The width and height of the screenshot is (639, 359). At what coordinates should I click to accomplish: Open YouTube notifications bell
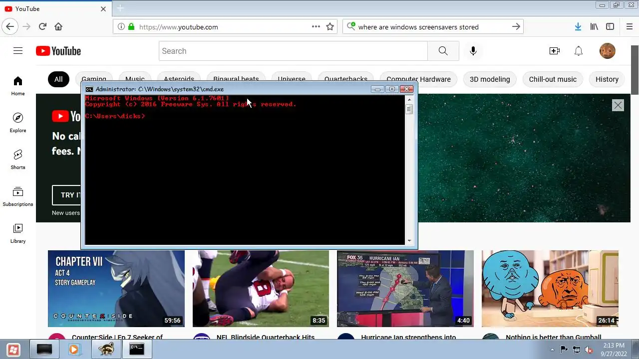point(579,51)
